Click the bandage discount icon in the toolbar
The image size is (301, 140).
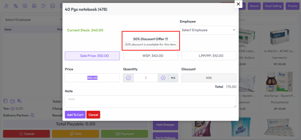(25, 6)
